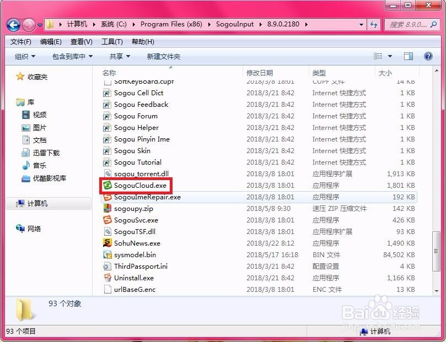
Task: Click inside the search box
Action: pos(411,24)
